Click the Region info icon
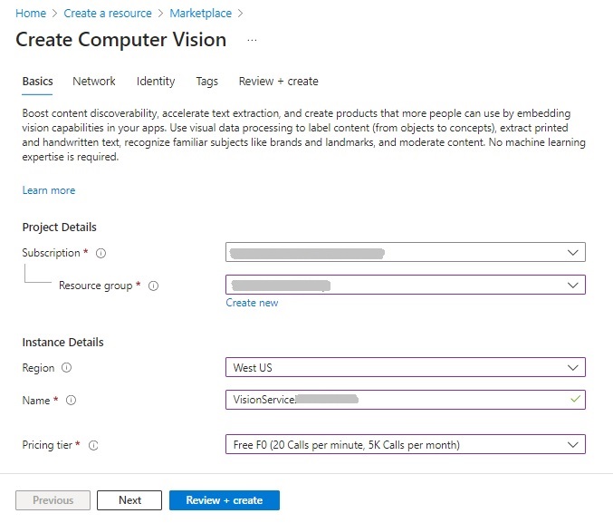 coord(67,369)
